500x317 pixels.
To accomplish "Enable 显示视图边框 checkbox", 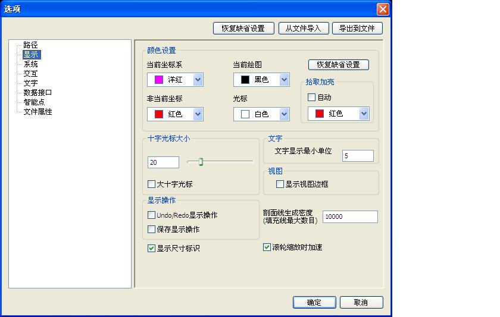I will click(280, 184).
